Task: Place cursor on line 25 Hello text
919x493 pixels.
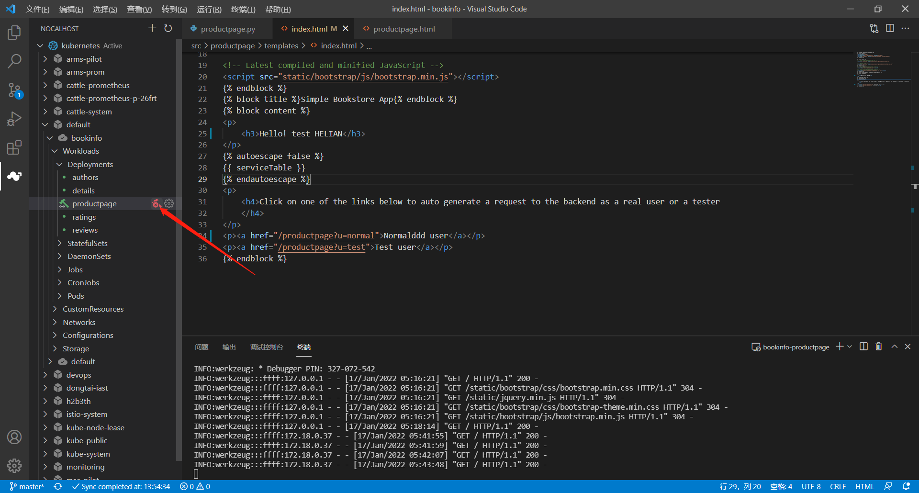Action: (301, 134)
